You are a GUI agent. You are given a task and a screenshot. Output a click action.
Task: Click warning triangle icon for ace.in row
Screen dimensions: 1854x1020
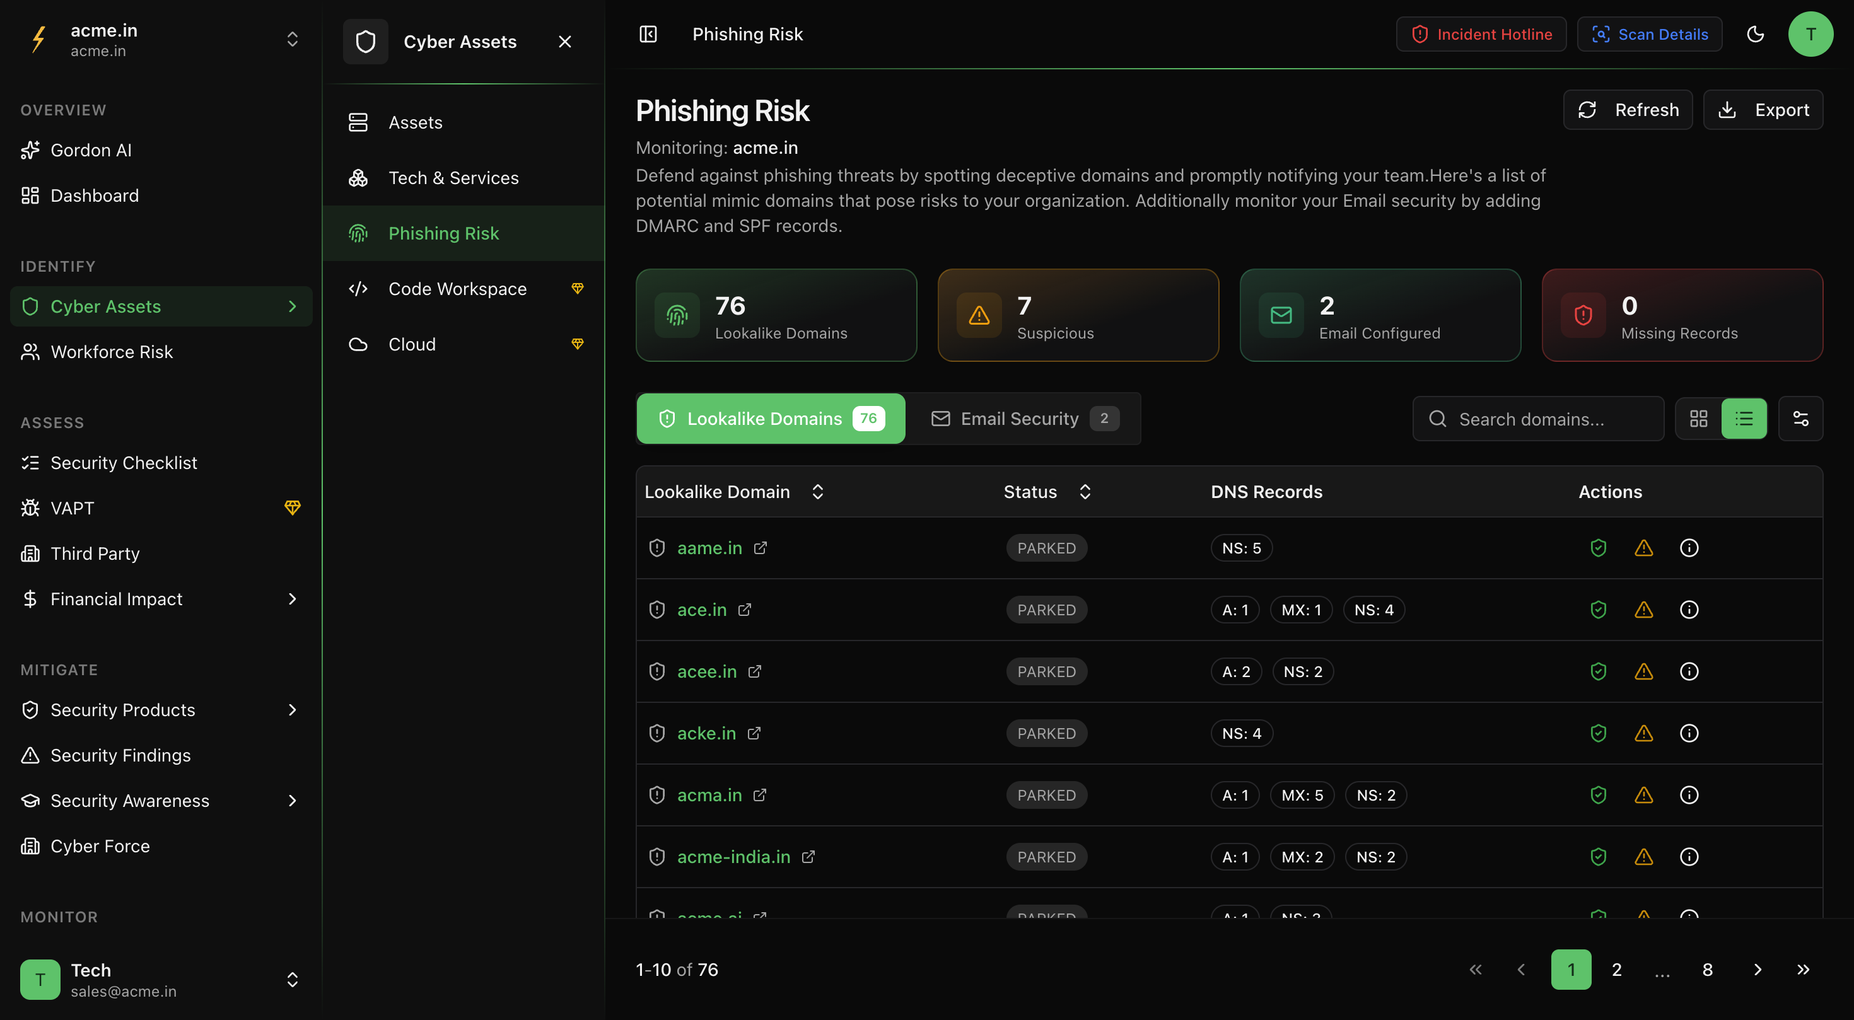1643,610
